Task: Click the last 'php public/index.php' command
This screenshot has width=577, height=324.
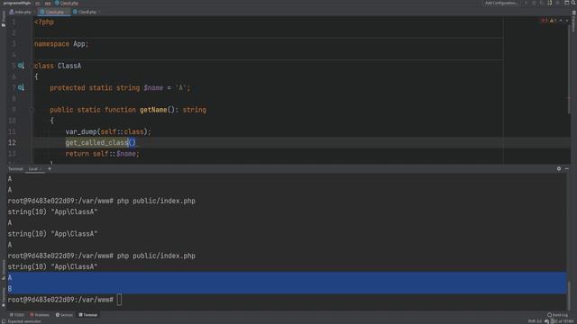Action: click(156, 256)
